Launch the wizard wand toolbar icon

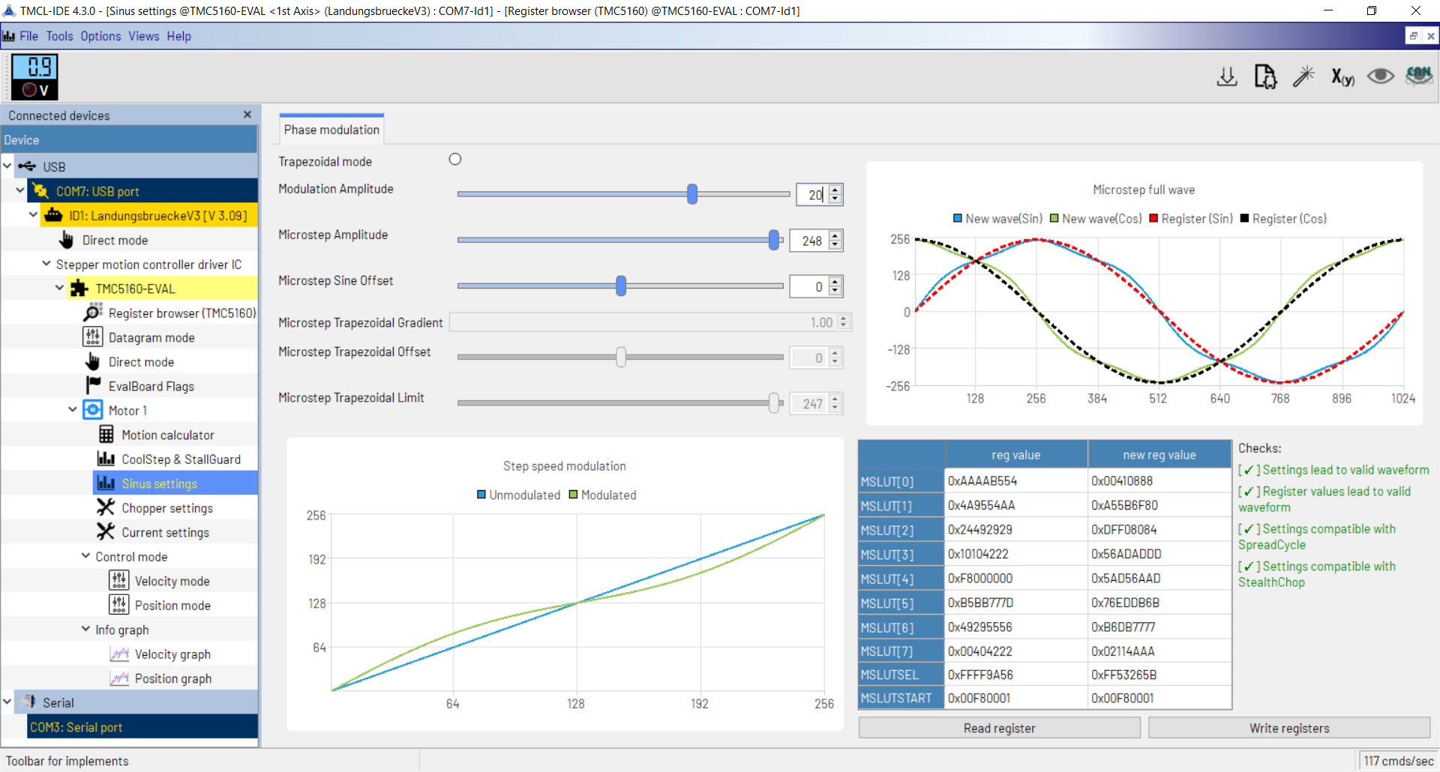(x=1303, y=76)
